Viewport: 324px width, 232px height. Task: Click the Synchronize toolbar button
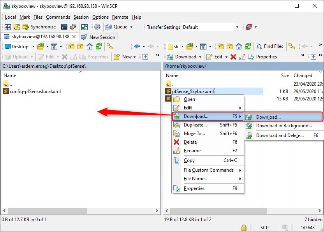click(39, 27)
